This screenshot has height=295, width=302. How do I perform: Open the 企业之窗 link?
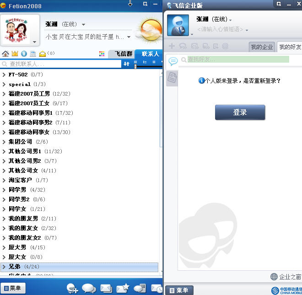(290, 277)
